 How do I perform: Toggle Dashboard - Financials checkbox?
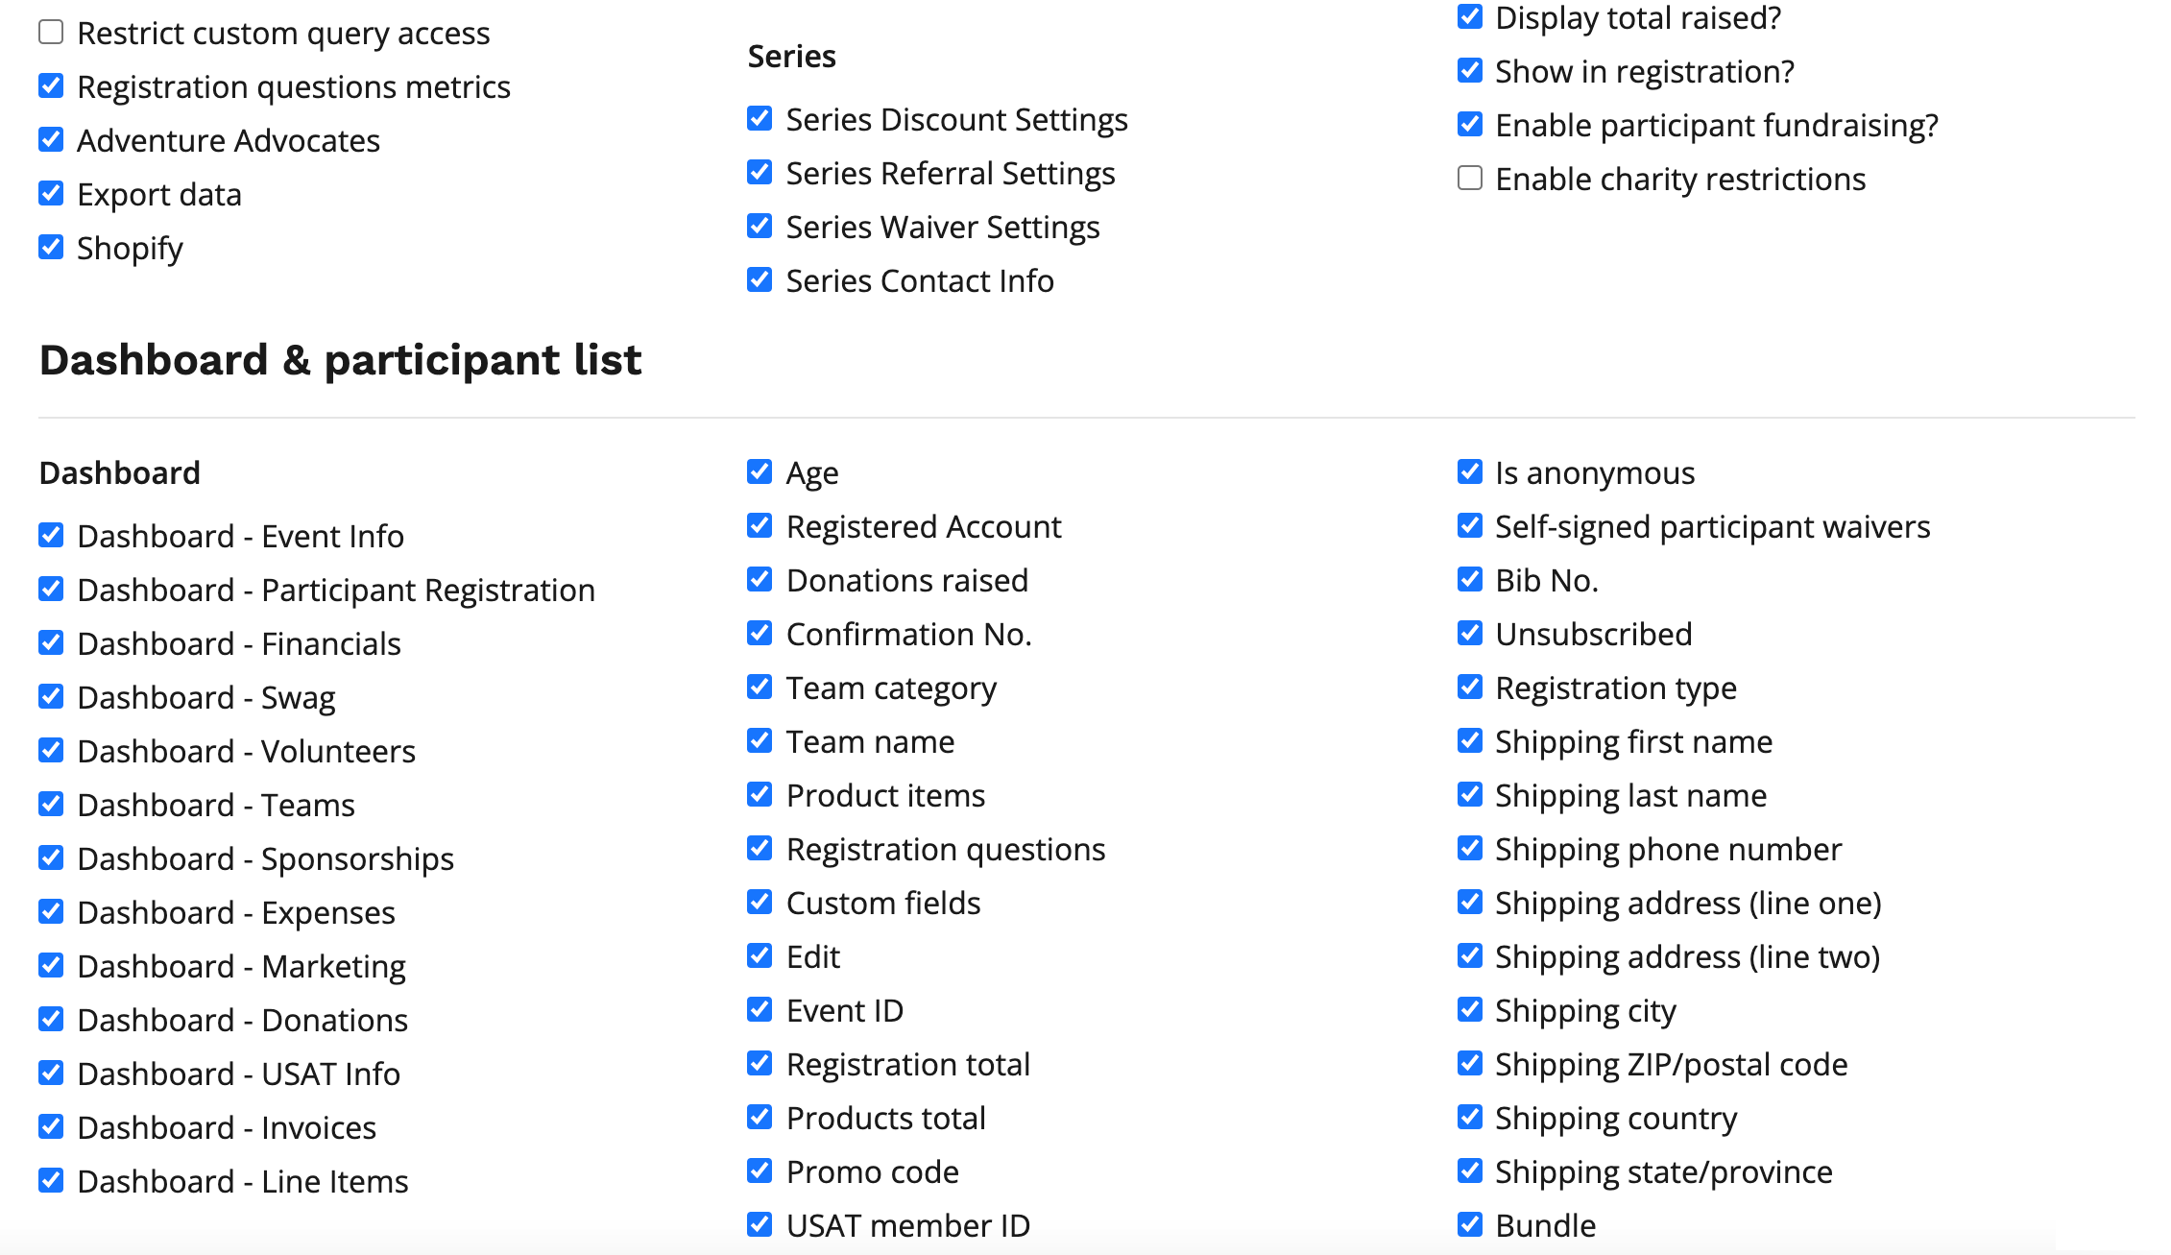click(51, 643)
